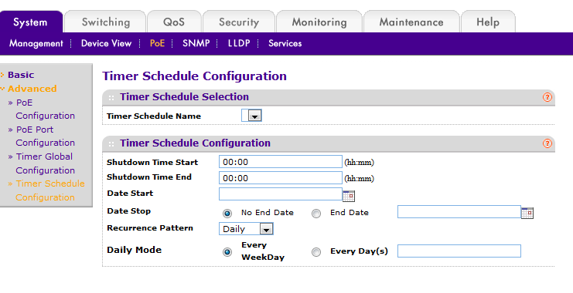The width and height of the screenshot is (573, 293).
Task: Open help for Timer Schedule Configuration section
Action: 547,143
